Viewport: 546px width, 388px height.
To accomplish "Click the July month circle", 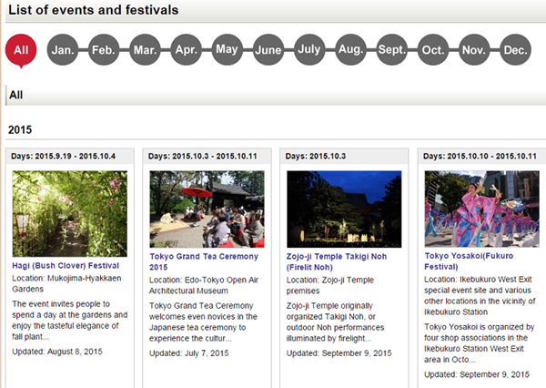I will click(309, 50).
